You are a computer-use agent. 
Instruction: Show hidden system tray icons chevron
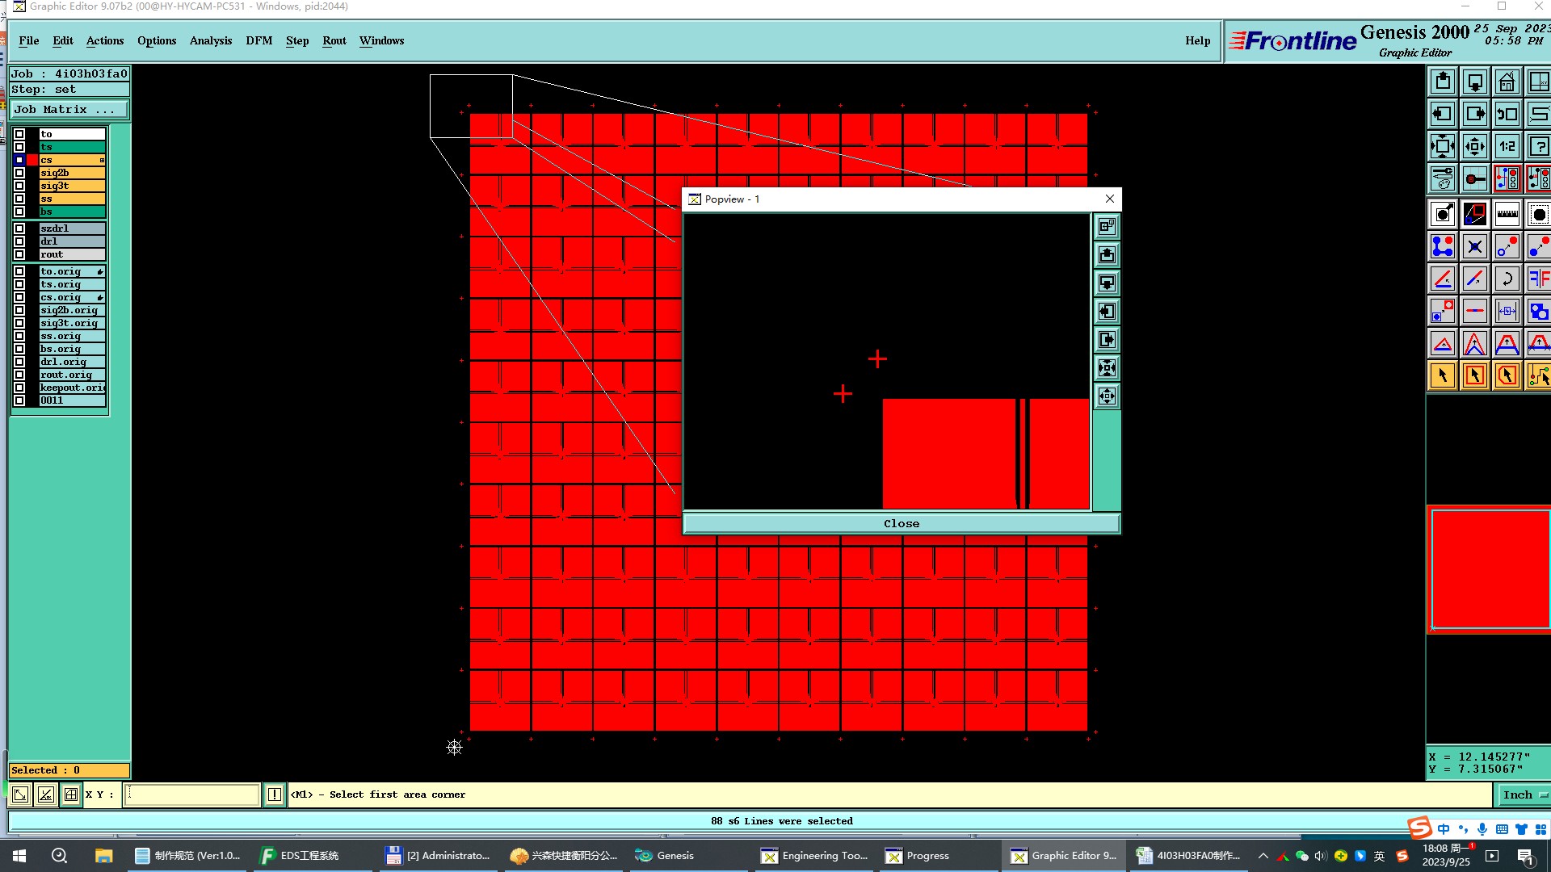pos(1263,856)
